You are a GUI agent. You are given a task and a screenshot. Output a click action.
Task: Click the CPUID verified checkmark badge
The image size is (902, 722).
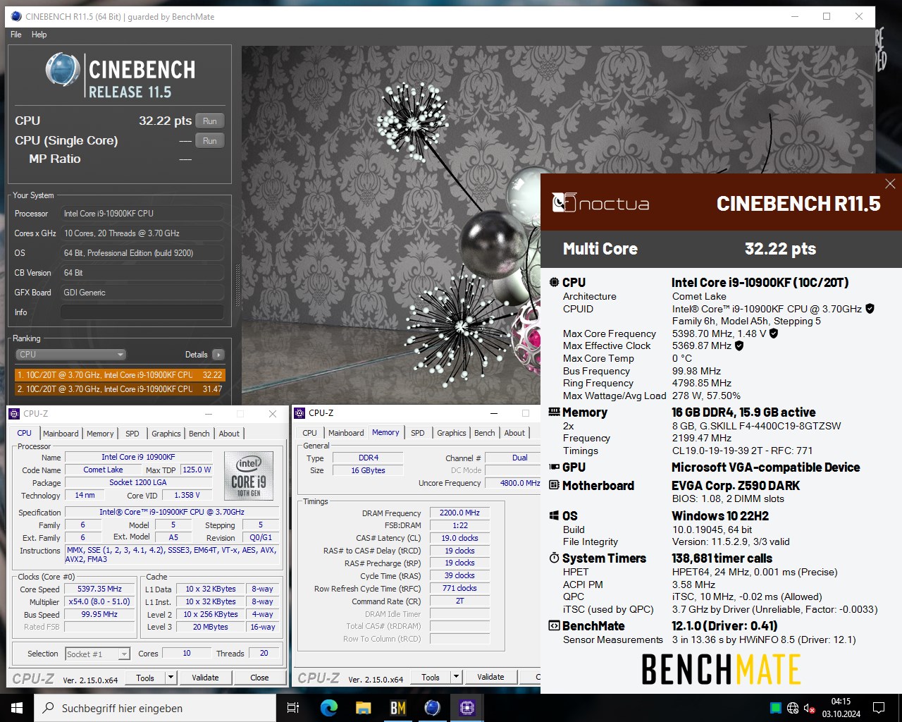click(x=870, y=309)
